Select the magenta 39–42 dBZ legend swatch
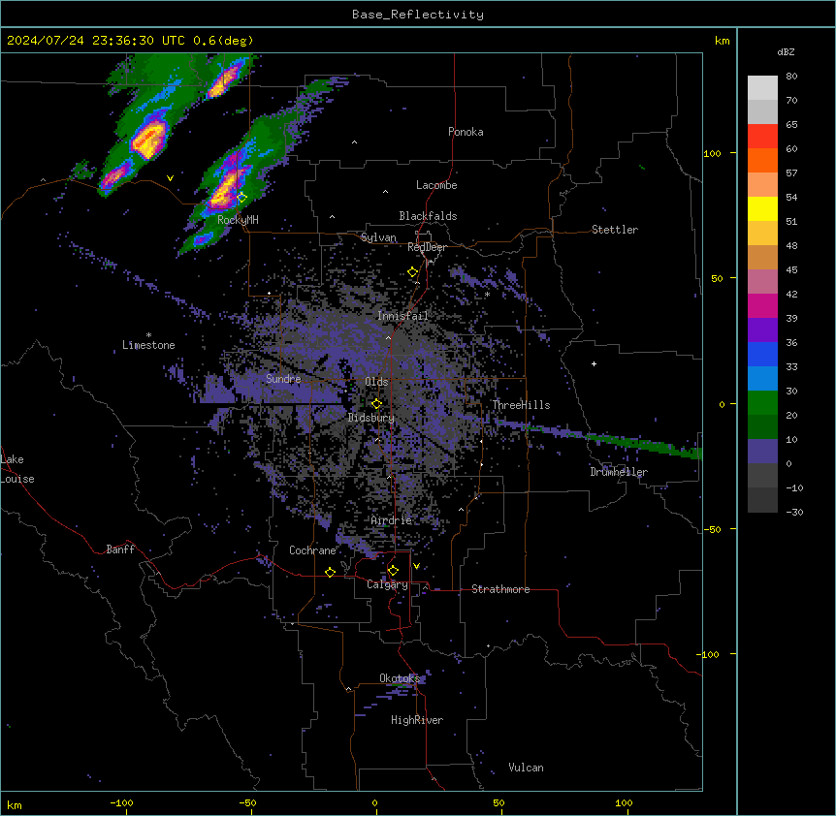 pos(762,305)
